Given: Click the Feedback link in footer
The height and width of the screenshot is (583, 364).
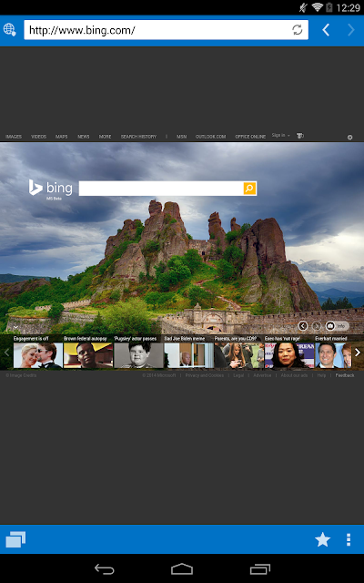Looking at the screenshot, I should click(x=345, y=375).
